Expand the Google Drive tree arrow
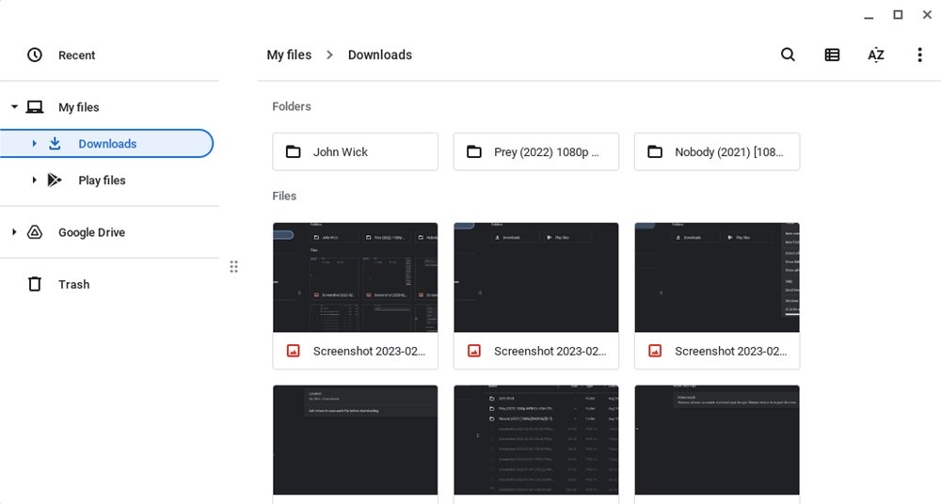This screenshot has height=504, width=941. tap(14, 232)
